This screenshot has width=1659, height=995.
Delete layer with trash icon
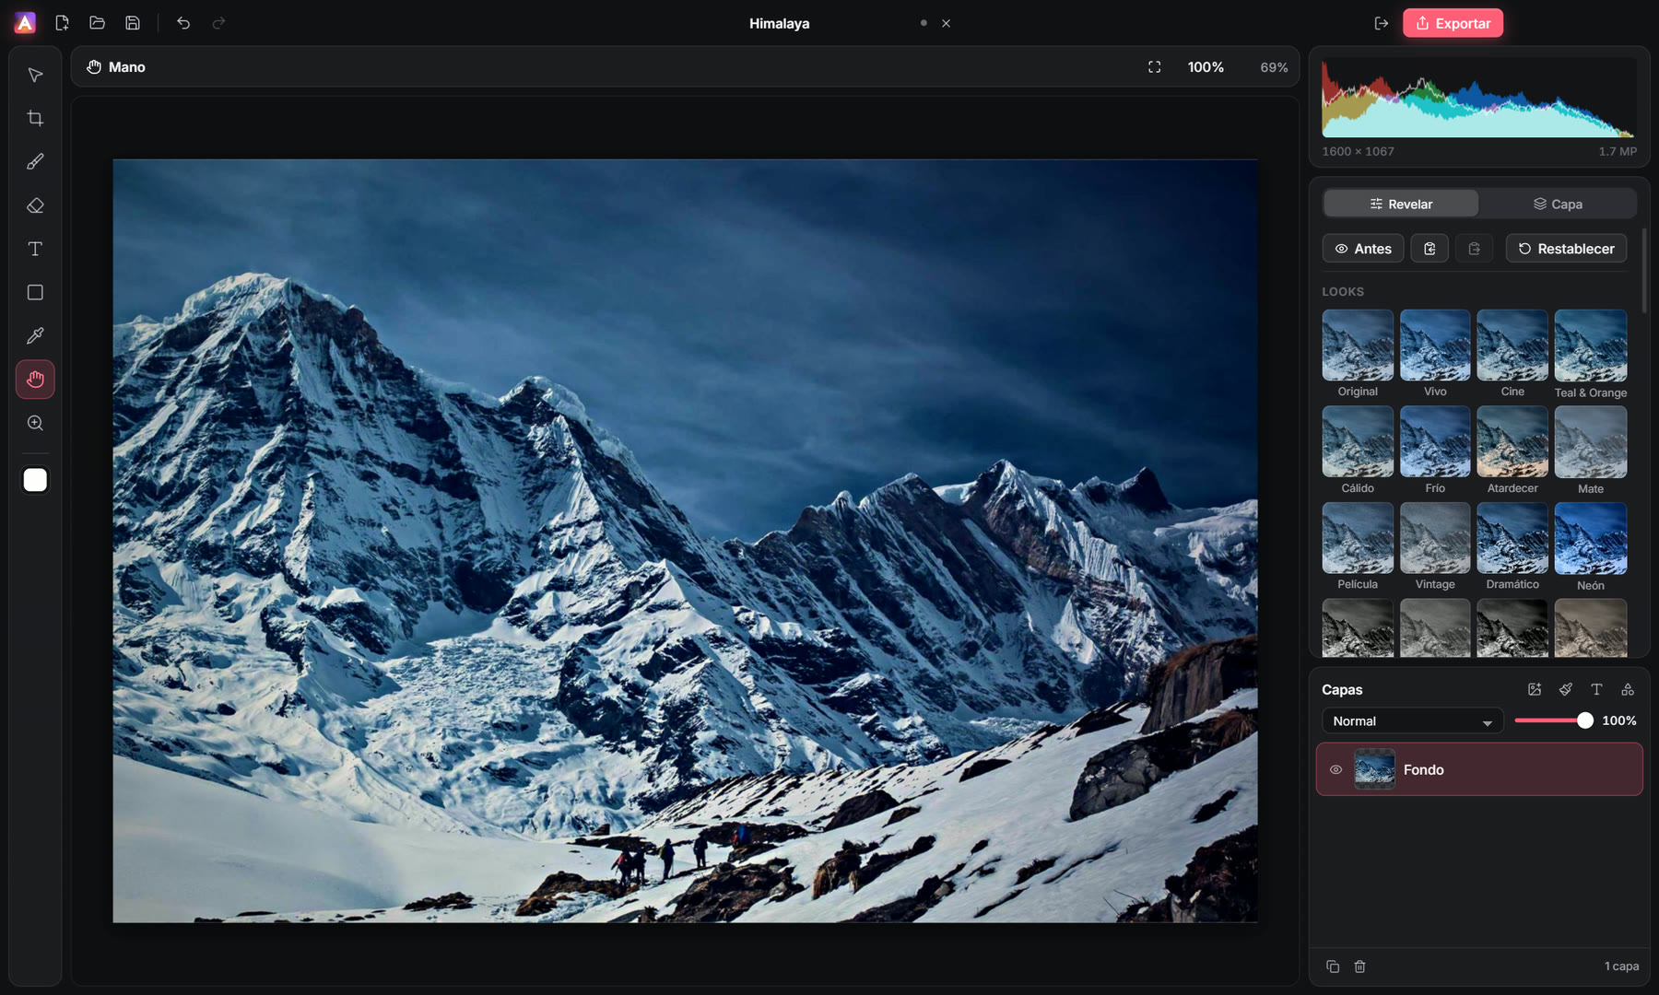click(1359, 966)
